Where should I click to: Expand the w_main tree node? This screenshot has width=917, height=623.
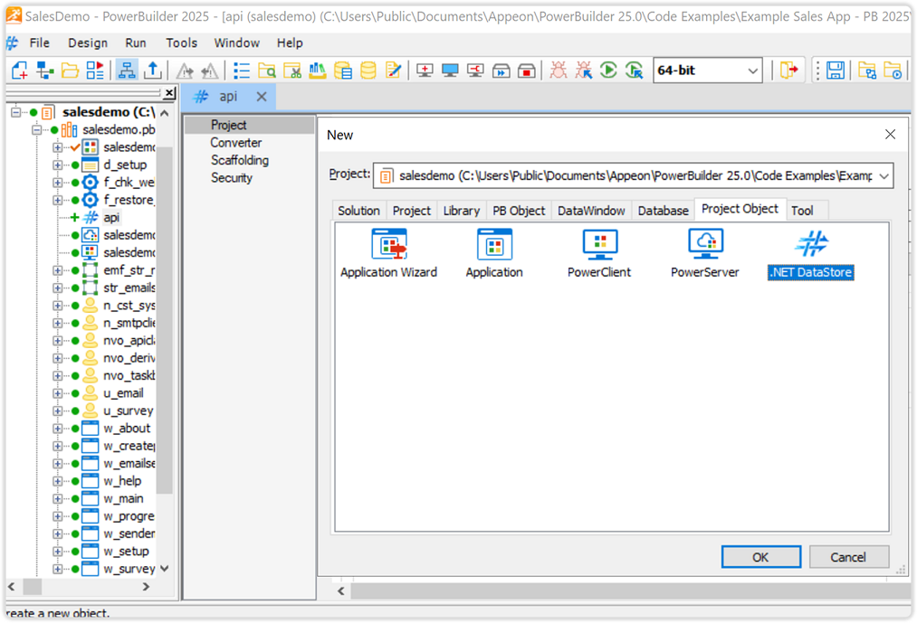click(57, 498)
